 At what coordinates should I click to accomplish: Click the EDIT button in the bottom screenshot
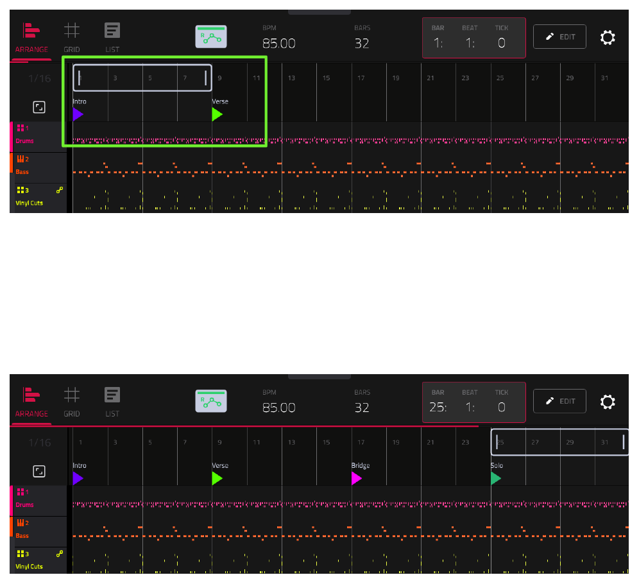[559, 401]
